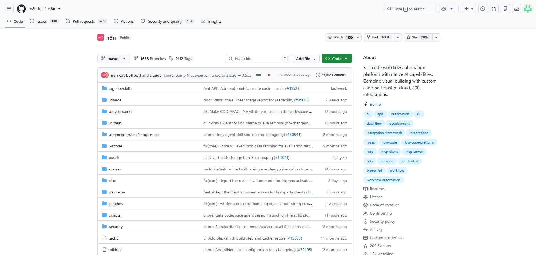Screen dimensions: 536x255
Task: View failed checks red X status
Action: (269, 75)
